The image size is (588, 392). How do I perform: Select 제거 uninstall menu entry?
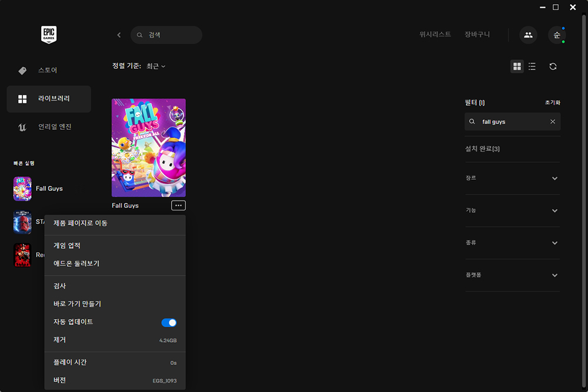(115, 340)
